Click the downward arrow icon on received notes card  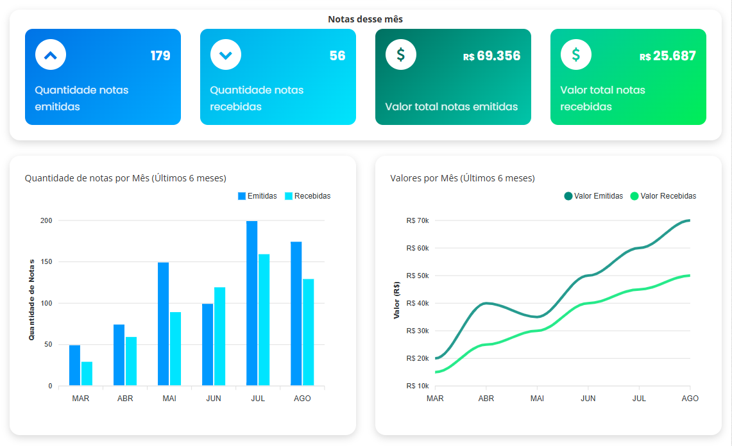pos(225,54)
